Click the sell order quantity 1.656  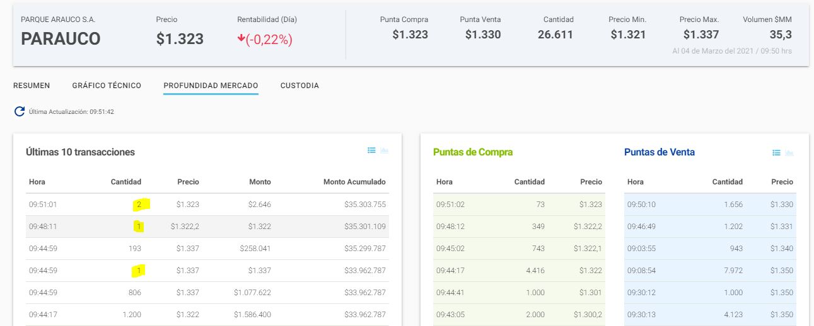pos(733,205)
